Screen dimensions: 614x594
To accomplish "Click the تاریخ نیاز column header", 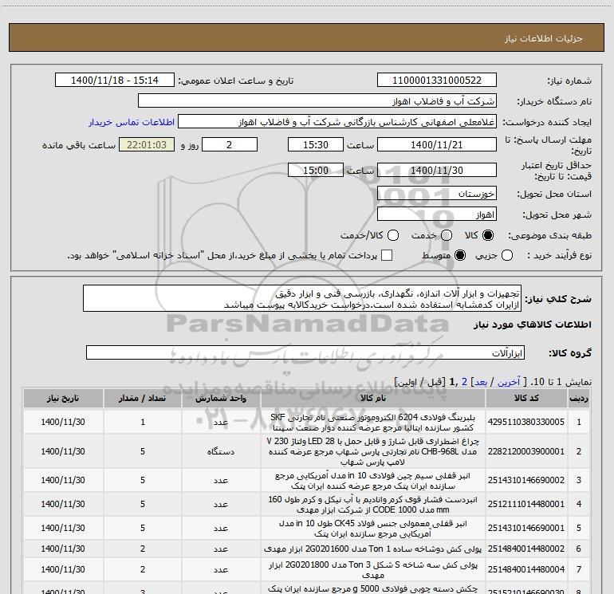I will (x=63, y=398).
